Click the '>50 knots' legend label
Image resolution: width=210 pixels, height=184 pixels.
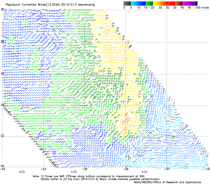(202, 8)
